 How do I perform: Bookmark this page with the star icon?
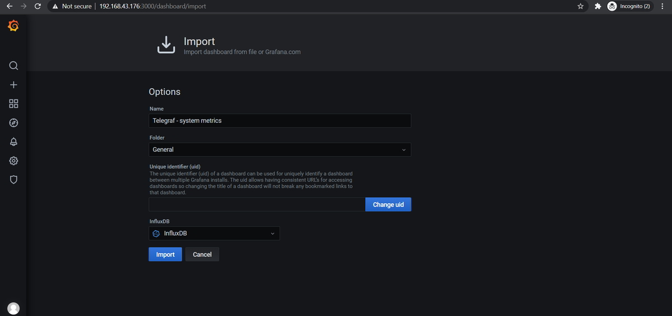tap(580, 6)
